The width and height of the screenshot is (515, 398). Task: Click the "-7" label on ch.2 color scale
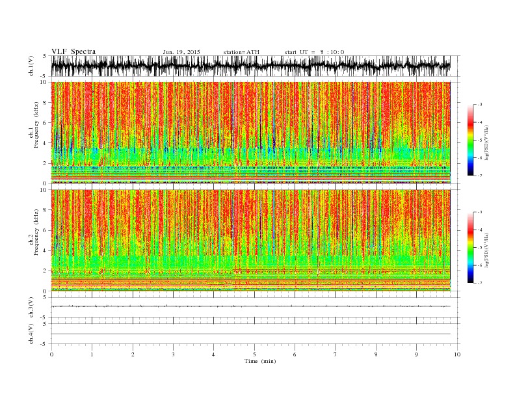(x=480, y=283)
